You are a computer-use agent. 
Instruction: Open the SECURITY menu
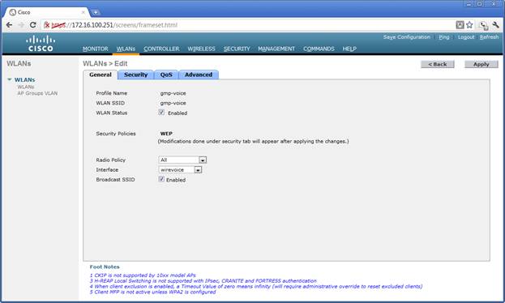coord(237,49)
